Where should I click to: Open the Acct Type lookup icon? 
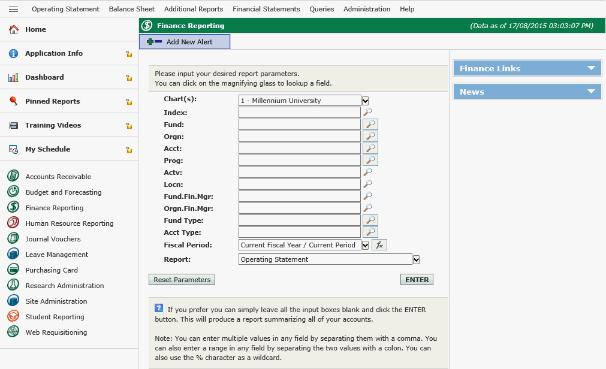point(370,232)
